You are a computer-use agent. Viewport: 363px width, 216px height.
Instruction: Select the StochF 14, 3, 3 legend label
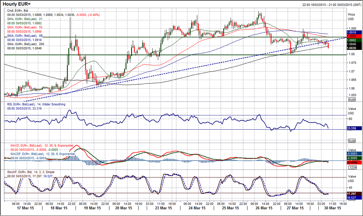click(31, 172)
